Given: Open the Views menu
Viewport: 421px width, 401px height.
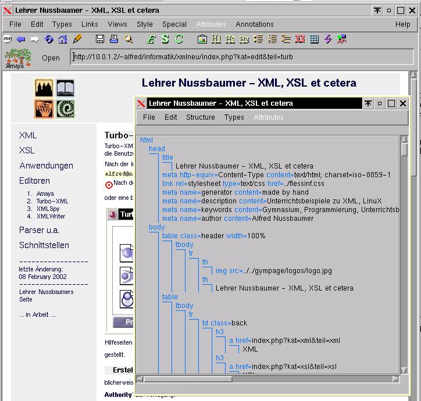Looking at the screenshot, I should pos(117,24).
